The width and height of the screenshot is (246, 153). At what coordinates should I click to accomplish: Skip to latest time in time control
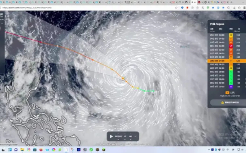135,136
